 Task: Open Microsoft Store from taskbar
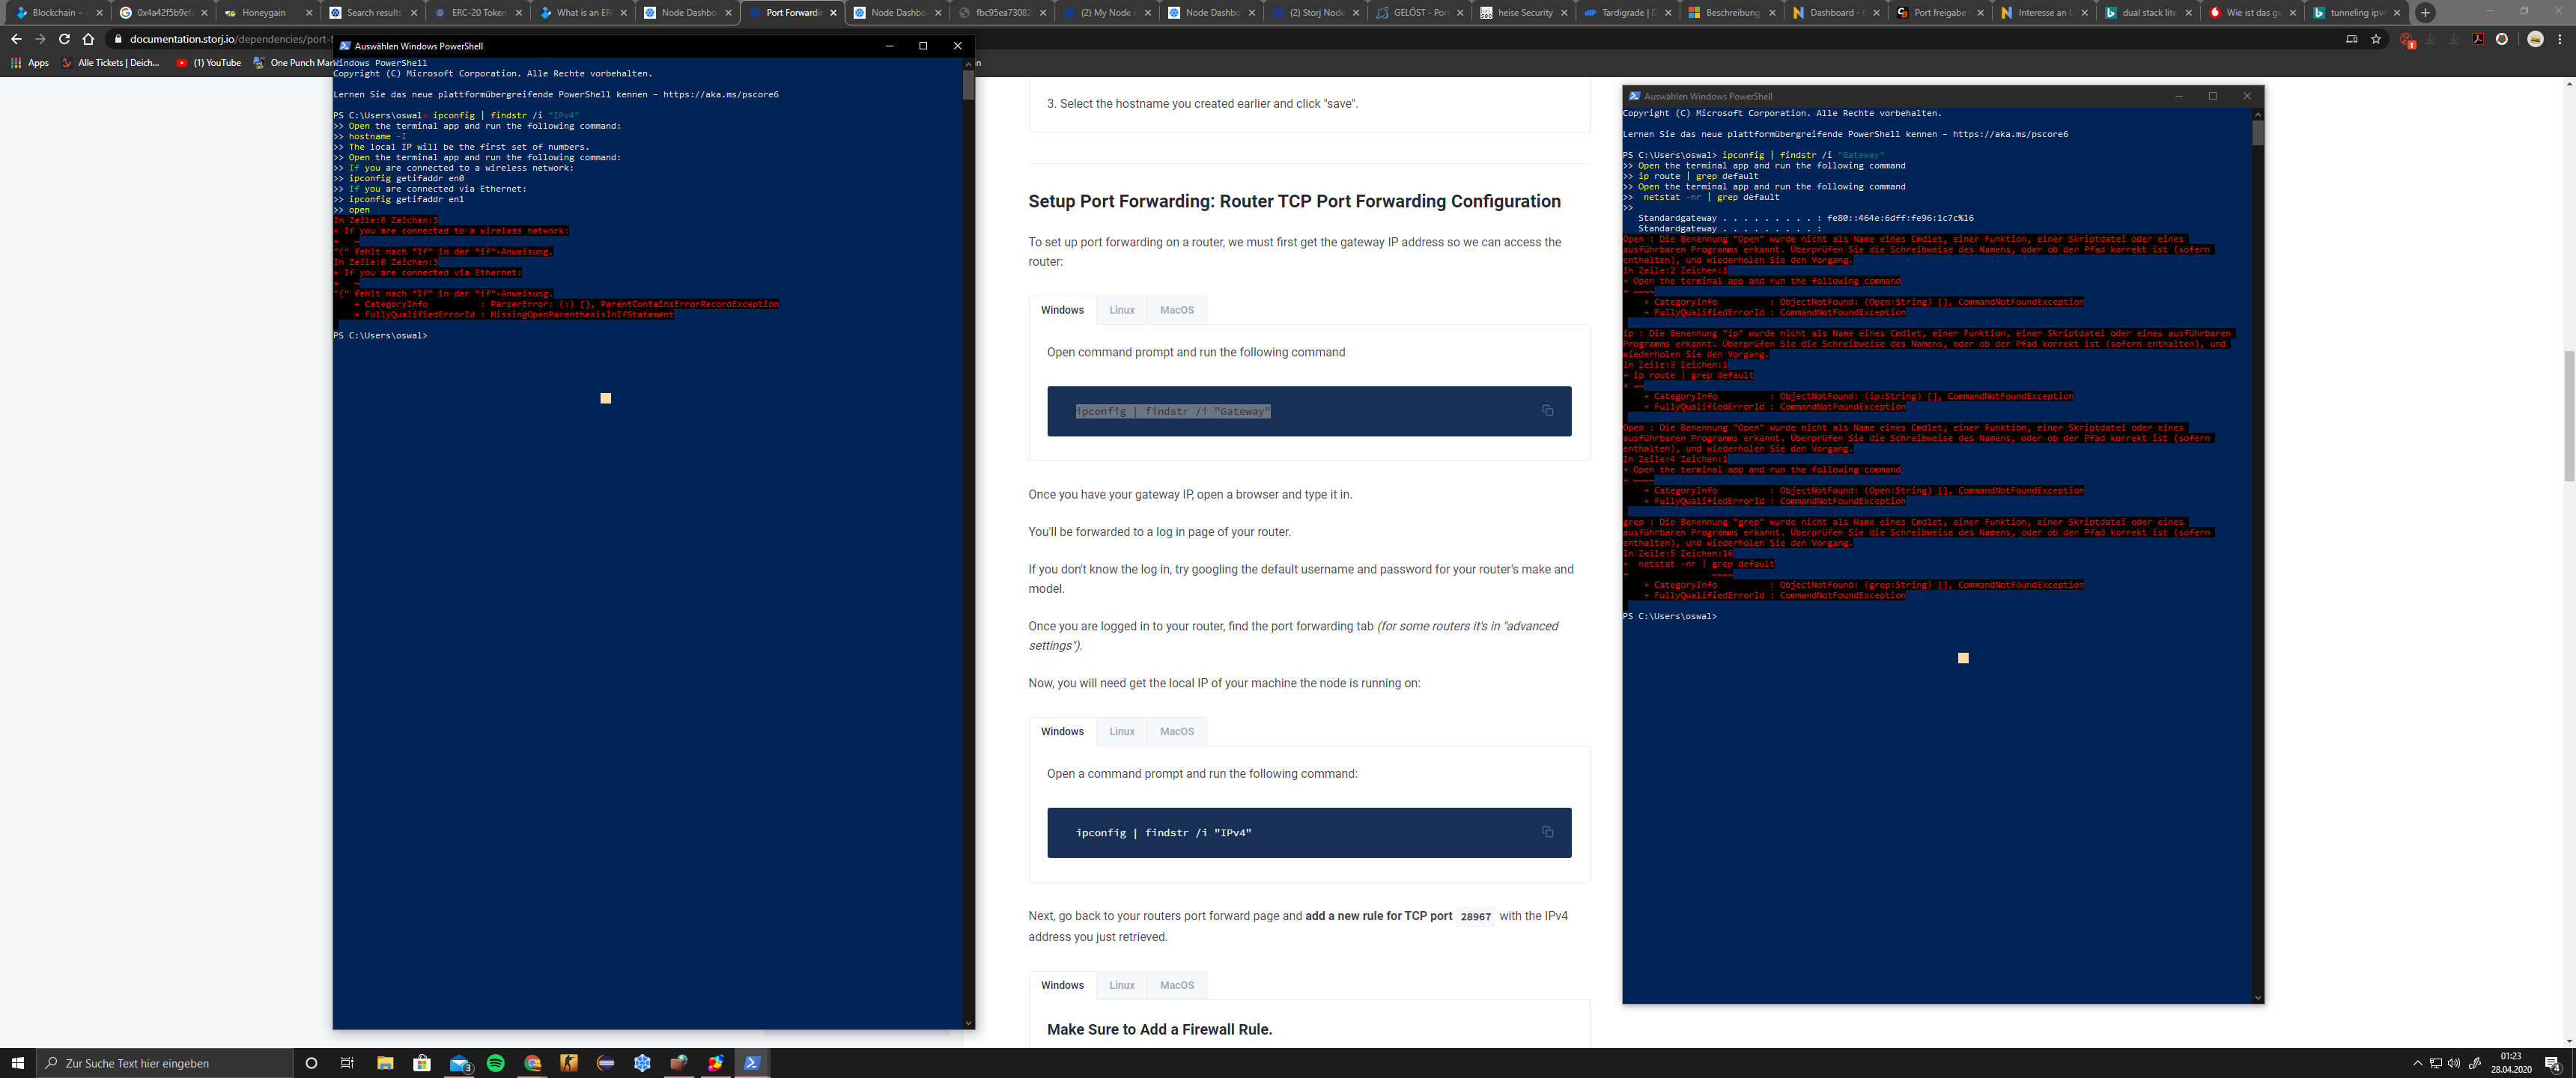(422, 1063)
